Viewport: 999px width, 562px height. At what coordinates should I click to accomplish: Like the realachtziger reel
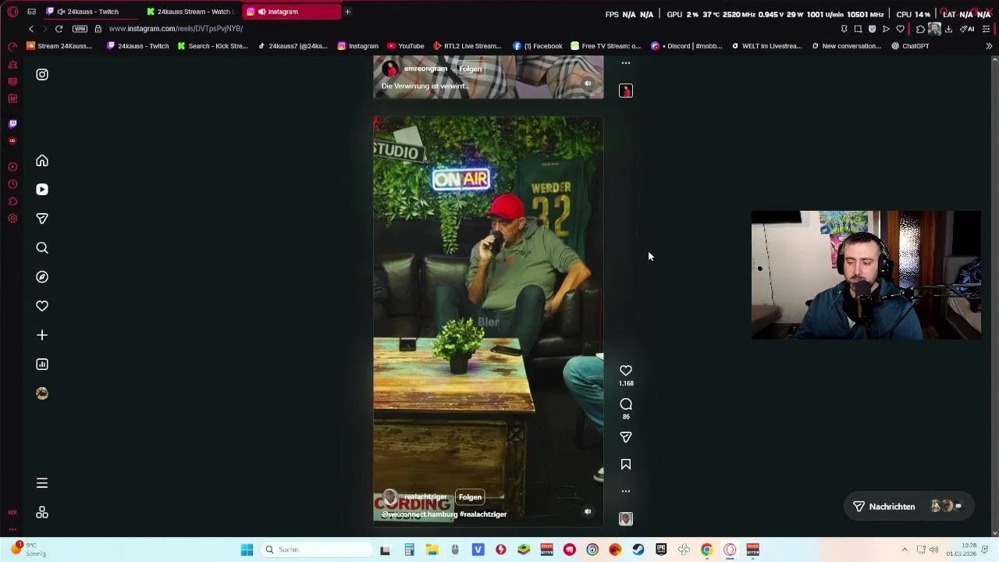(x=626, y=371)
